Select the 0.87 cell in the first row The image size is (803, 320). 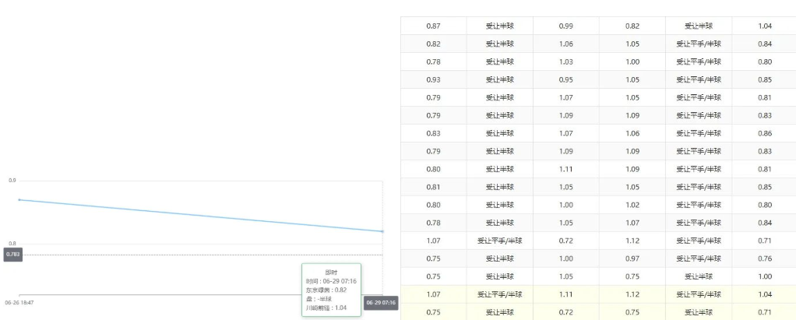click(x=433, y=26)
